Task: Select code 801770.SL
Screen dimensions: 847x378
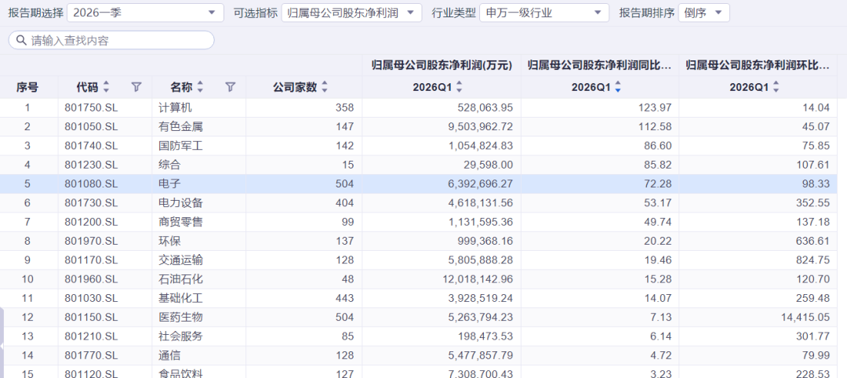Action: click(91, 355)
